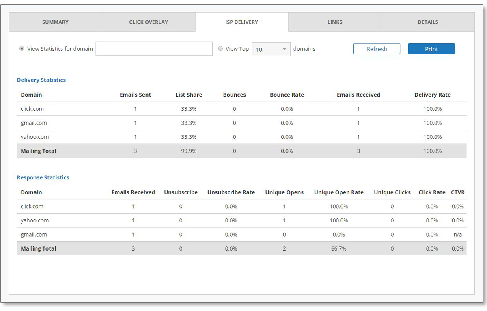Click the 66.7% unique open rate total

pos(339,248)
